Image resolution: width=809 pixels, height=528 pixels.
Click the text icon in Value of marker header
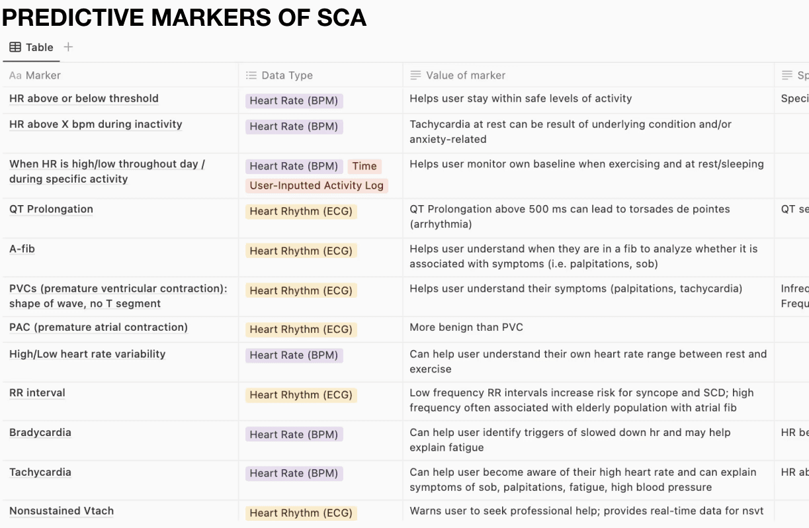pos(415,75)
